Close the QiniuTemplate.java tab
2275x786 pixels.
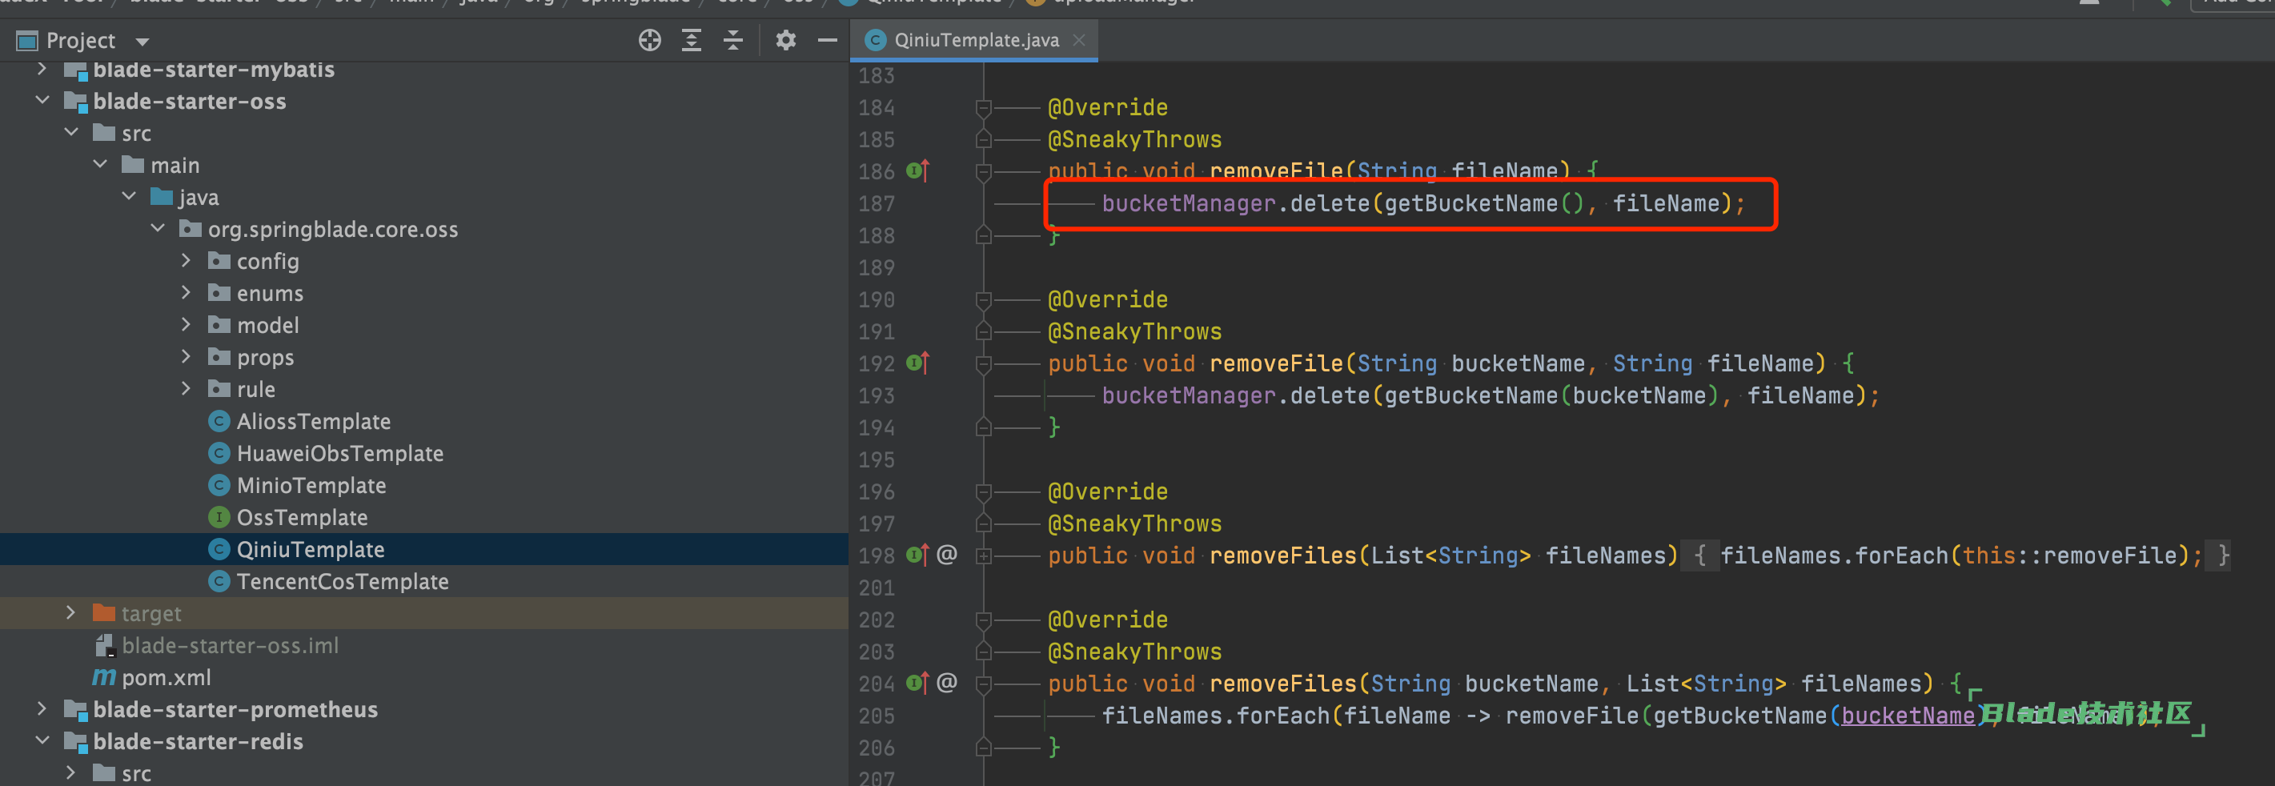[1078, 41]
